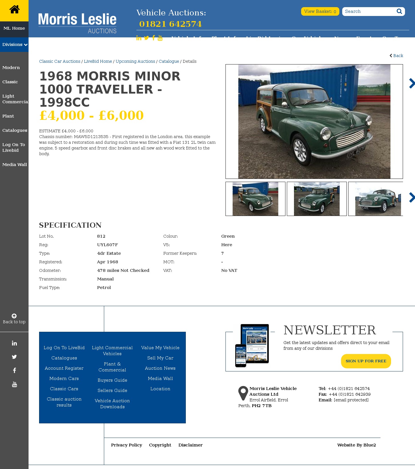The height and width of the screenshot is (469, 415).
Task: Open the Copyright link
Action: 160,445
